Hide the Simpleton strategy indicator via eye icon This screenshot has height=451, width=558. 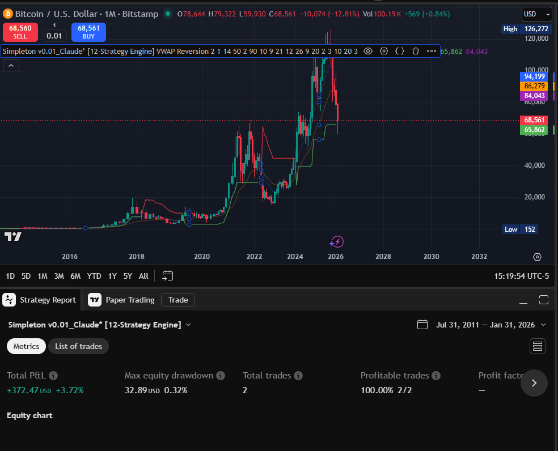[x=368, y=51]
